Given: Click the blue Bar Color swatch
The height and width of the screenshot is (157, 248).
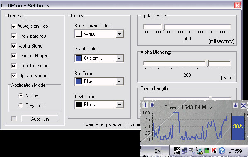Looking at the screenshot, I should (79, 81).
